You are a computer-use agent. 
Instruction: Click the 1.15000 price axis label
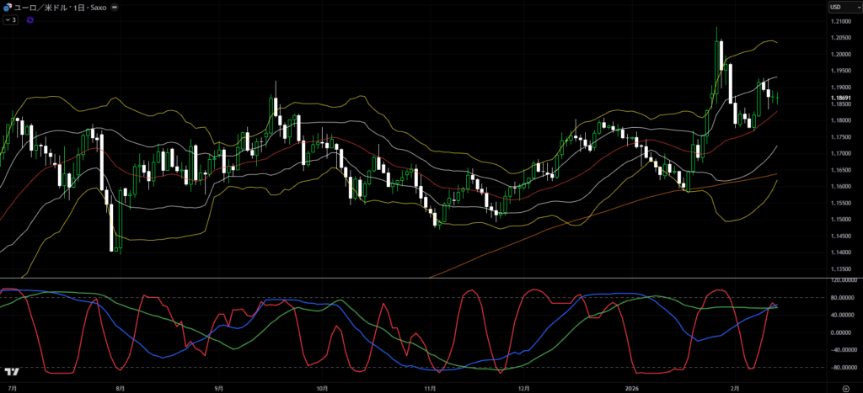[839, 220]
